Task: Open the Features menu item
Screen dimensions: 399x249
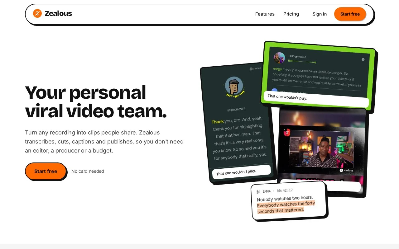Action: tap(265, 14)
